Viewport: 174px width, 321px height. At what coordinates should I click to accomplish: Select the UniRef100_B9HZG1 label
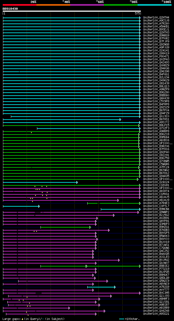[x=156, y=227]
